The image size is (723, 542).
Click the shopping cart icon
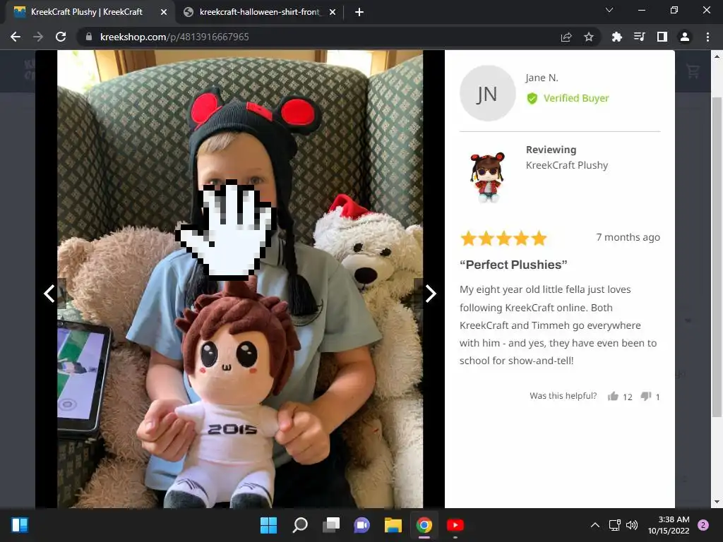[x=693, y=71]
